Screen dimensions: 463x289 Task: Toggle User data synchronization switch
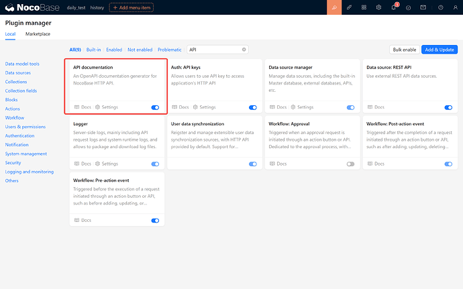tap(253, 164)
